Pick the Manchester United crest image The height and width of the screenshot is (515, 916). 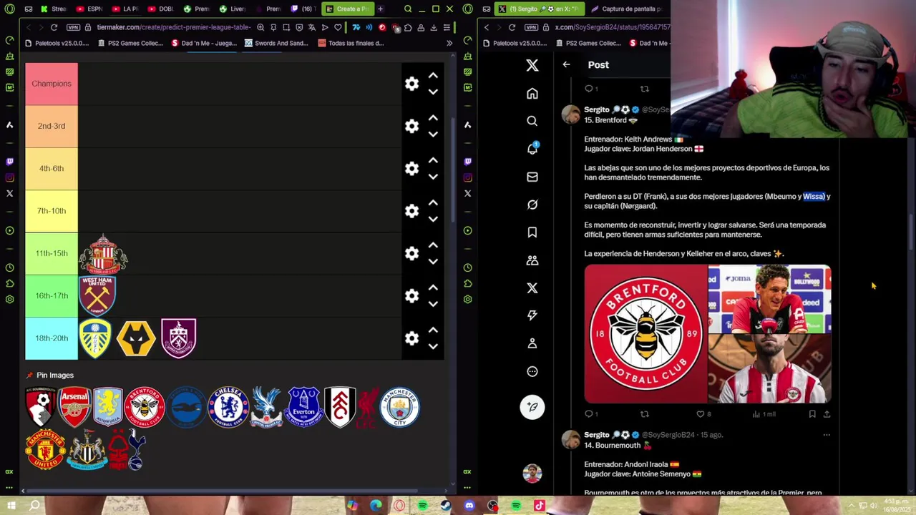[x=45, y=449]
